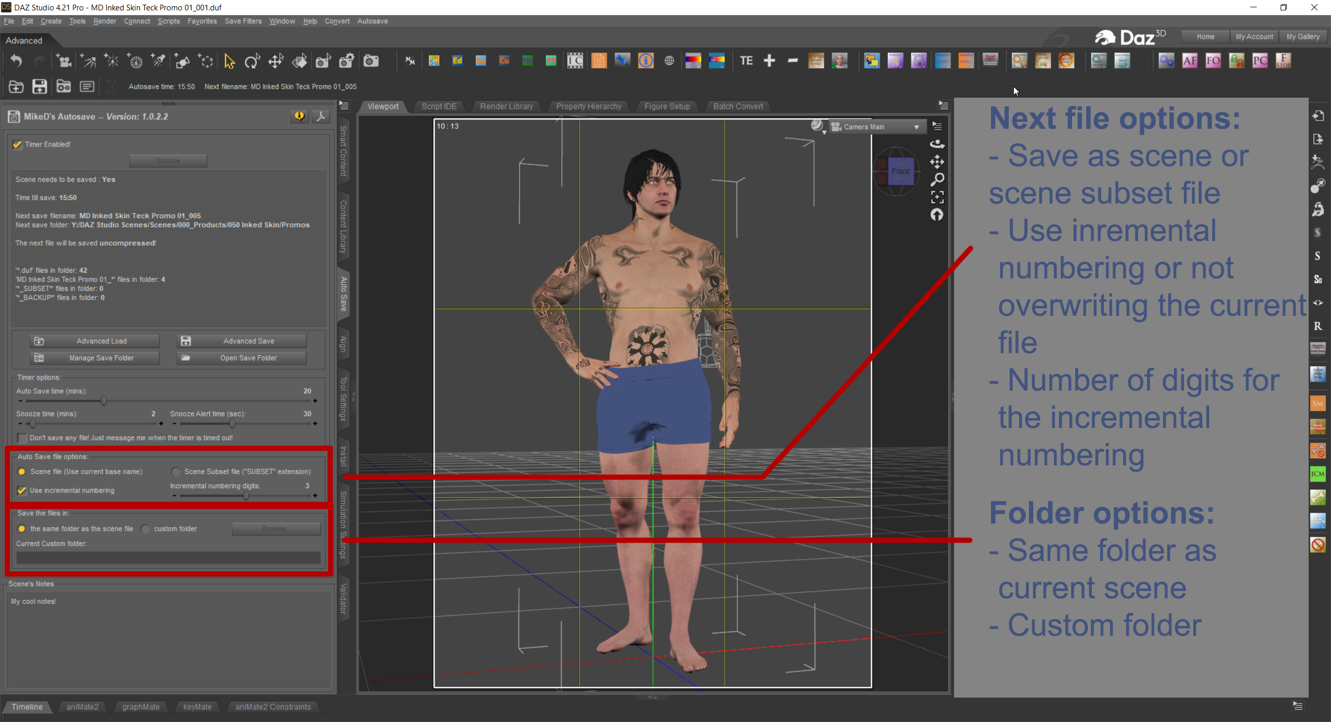Click the viewport zoom magnifier icon

(x=937, y=180)
